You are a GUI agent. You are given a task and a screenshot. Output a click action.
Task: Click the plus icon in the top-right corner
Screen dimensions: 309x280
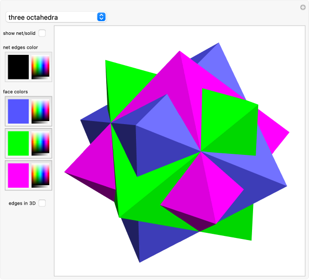[x=303, y=7]
